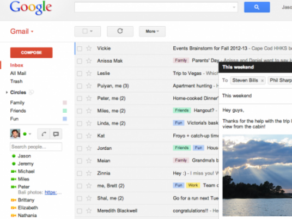This screenshot has width=292, height=219.
Task: Star the email from Zinnia
Action: click(x=89, y=173)
